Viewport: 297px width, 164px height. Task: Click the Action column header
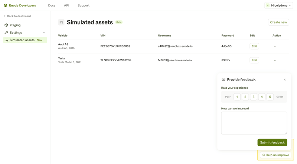click(277, 36)
